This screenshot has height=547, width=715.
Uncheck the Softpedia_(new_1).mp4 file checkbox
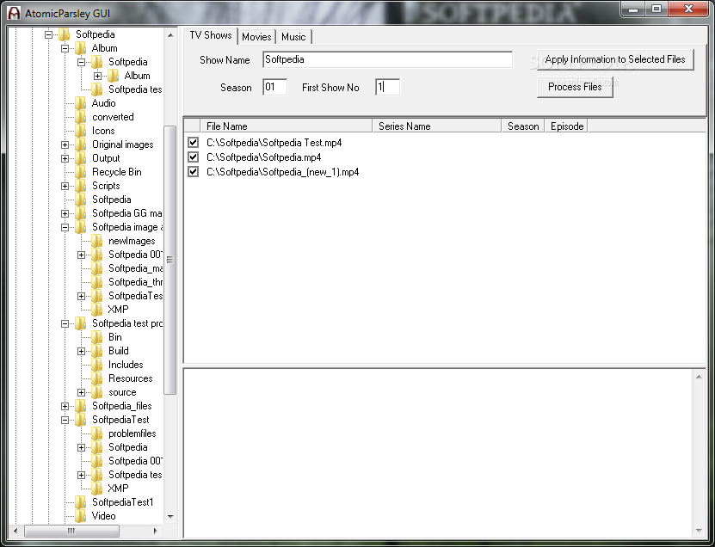(x=194, y=172)
